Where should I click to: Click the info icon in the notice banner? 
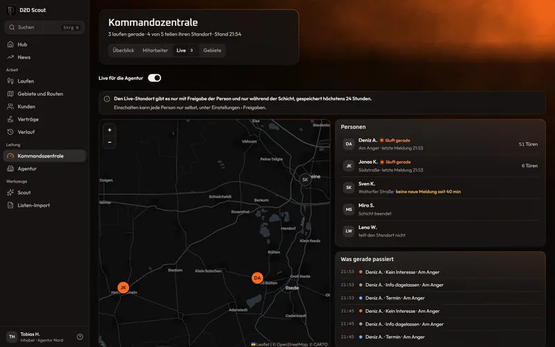[107, 99]
